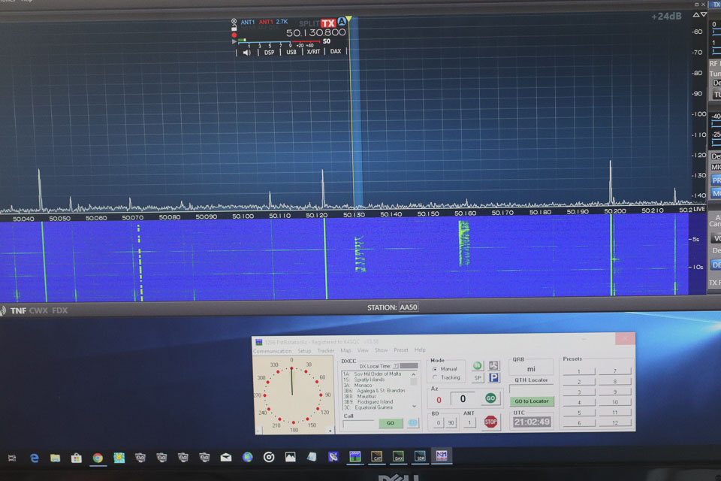Select the Tracking mode radio button
This screenshot has height=481, width=721.
[435, 377]
